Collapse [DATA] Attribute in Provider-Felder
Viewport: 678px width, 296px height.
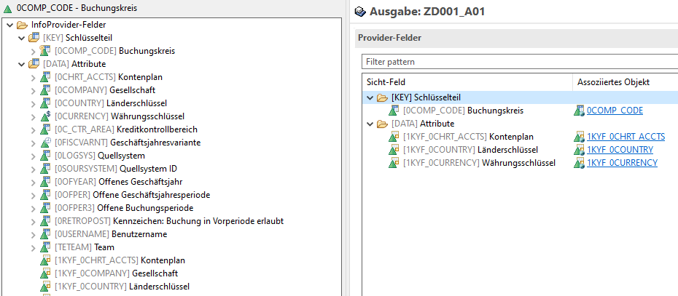[370, 124]
